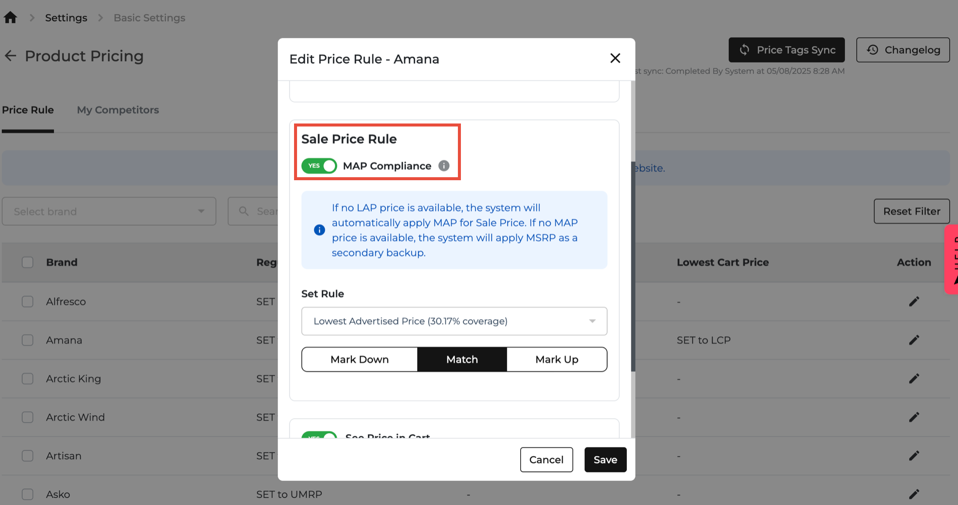Click the edit pencil for Amana row
This screenshot has height=505, width=958.
tap(914, 340)
